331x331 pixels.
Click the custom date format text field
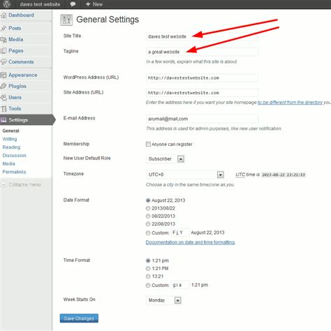pyautogui.click(x=180, y=233)
